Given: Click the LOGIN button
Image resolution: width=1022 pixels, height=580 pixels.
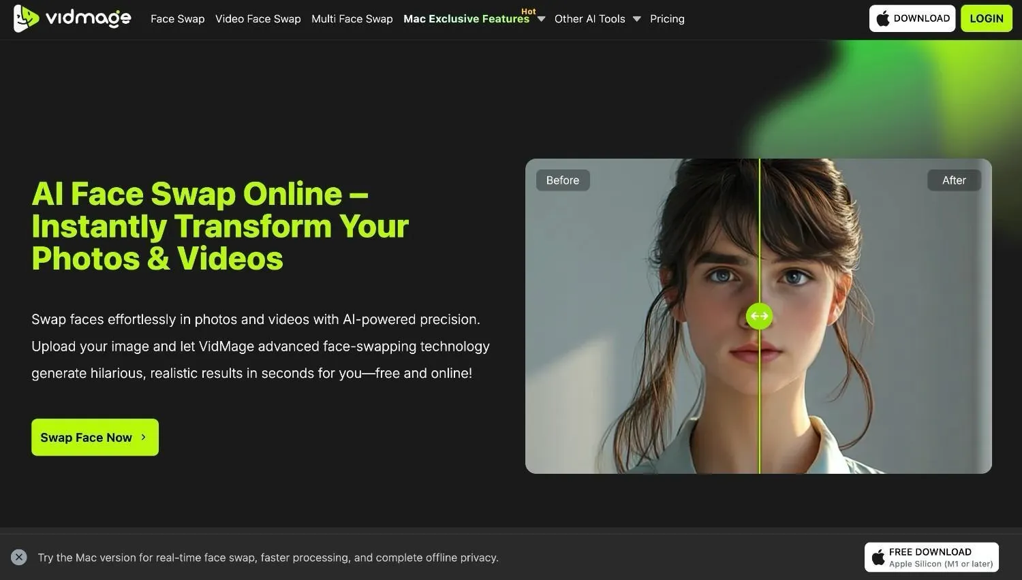Looking at the screenshot, I should (987, 18).
